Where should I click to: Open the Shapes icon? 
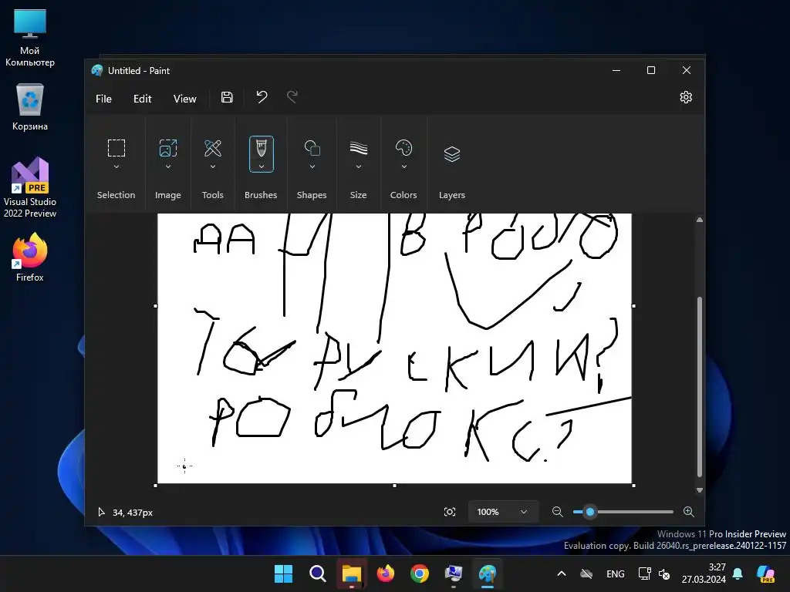click(312, 148)
